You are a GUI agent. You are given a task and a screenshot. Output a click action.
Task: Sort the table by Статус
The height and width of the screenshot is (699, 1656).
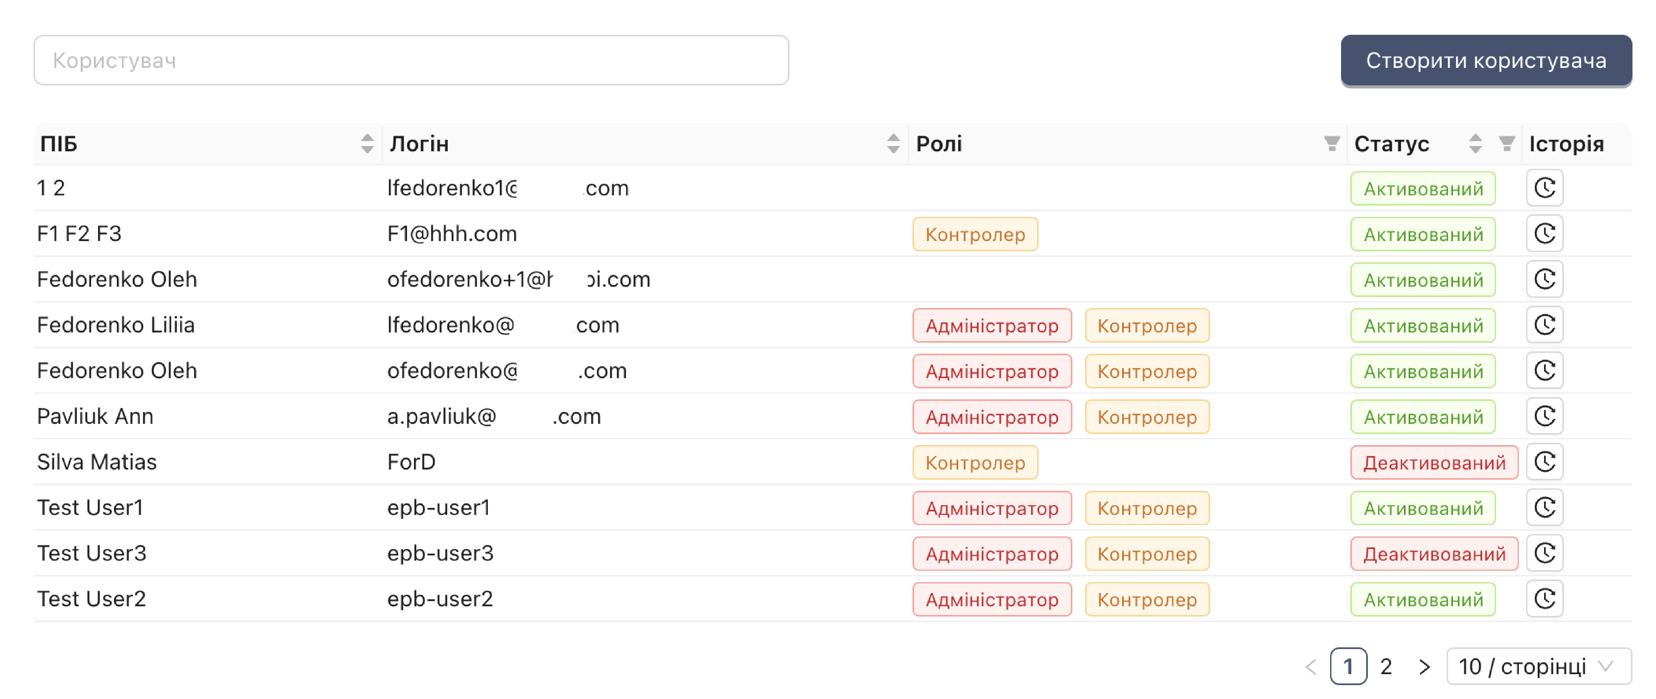point(1475,143)
